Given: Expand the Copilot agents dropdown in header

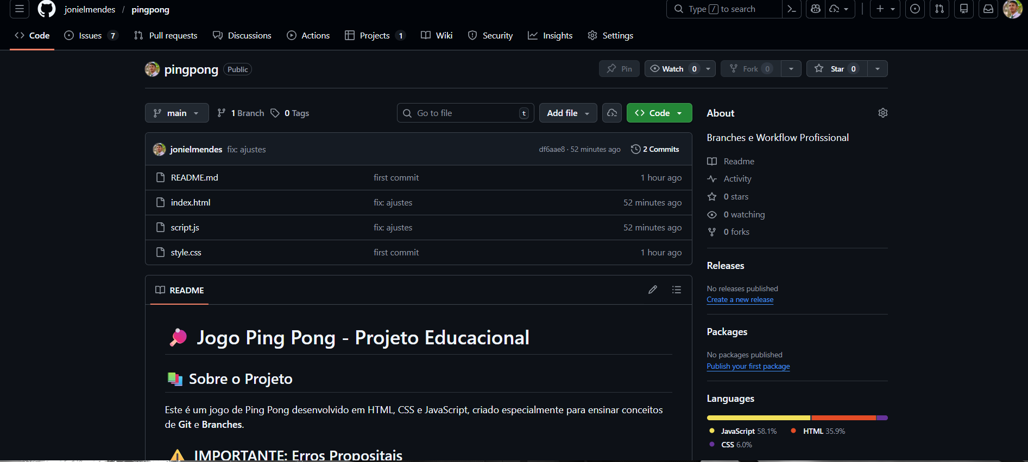Looking at the screenshot, I should tap(840, 9).
